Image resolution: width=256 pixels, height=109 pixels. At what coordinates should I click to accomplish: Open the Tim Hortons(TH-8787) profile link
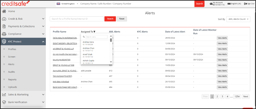62,76
